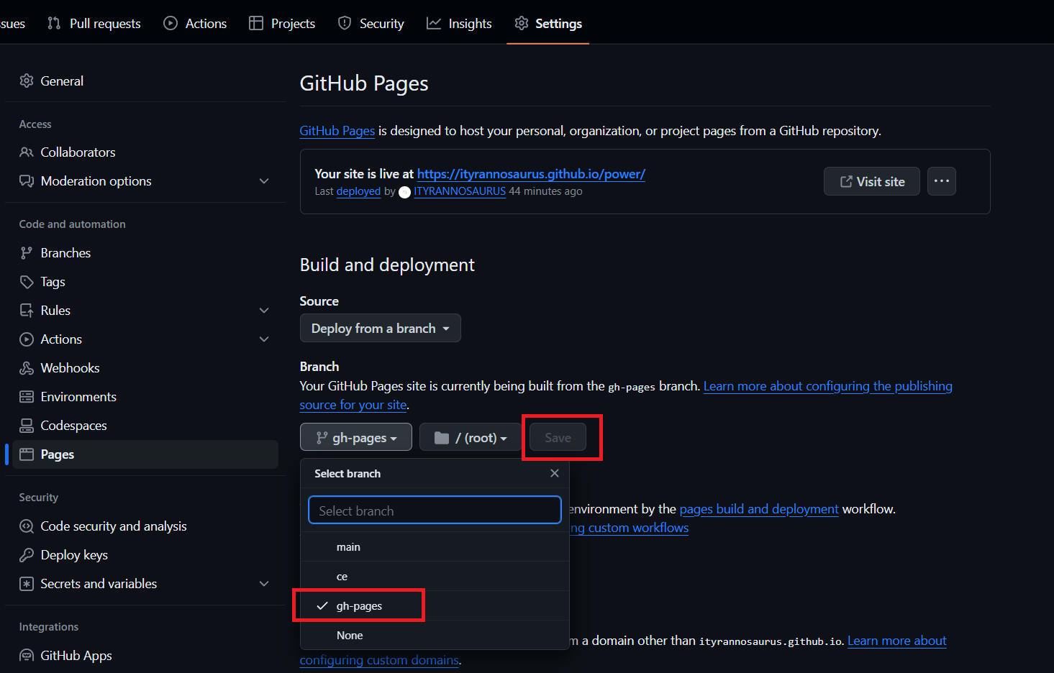The image size is (1054, 673).
Task: Open Deploy keys settings
Action: point(145,555)
